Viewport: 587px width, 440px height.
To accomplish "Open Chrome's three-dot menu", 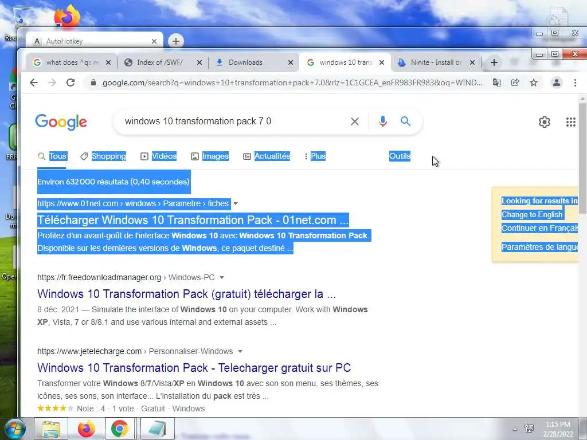I will pos(575,82).
